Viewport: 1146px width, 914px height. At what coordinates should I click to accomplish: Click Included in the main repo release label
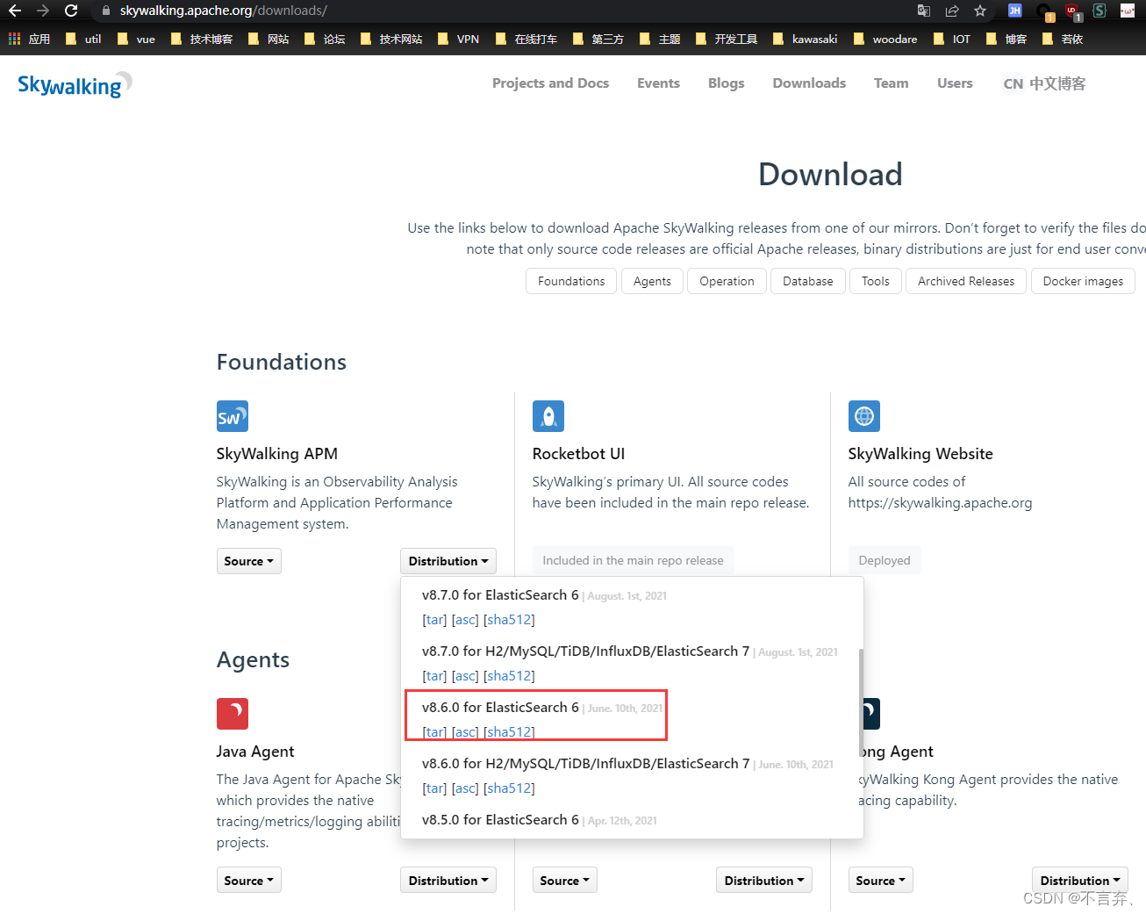(x=633, y=560)
